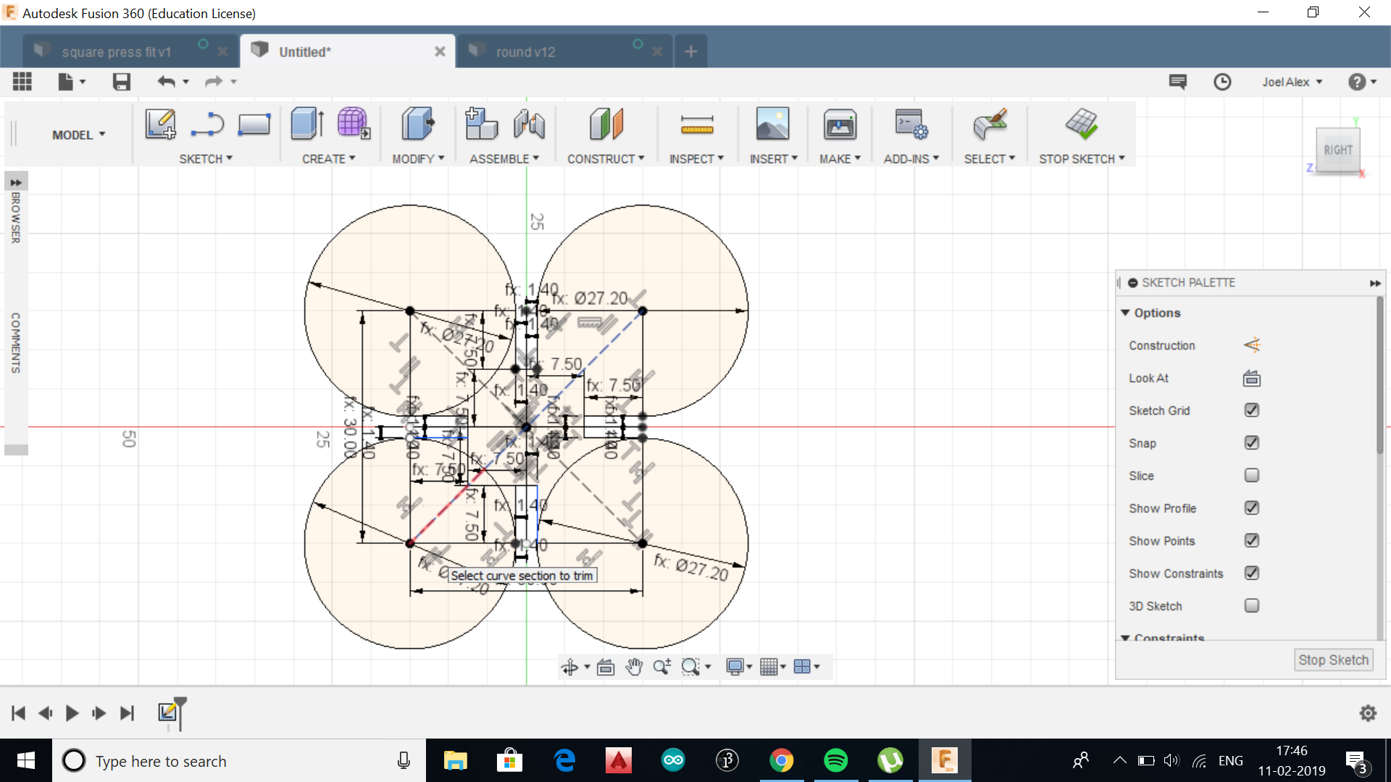Image resolution: width=1391 pixels, height=782 pixels.
Task: Select the Measure tool icon
Action: 696,125
